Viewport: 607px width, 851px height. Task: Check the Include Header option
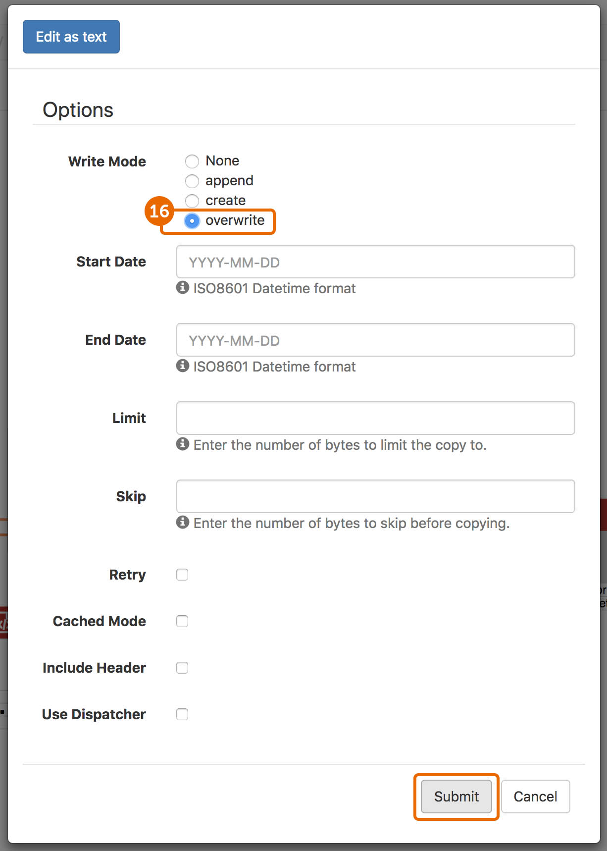tap(182, 668)
